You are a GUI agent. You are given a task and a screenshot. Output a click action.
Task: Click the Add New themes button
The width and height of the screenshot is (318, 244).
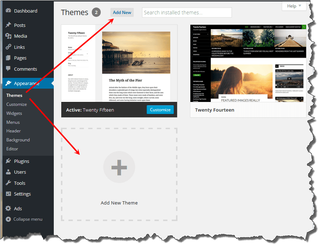122,12
